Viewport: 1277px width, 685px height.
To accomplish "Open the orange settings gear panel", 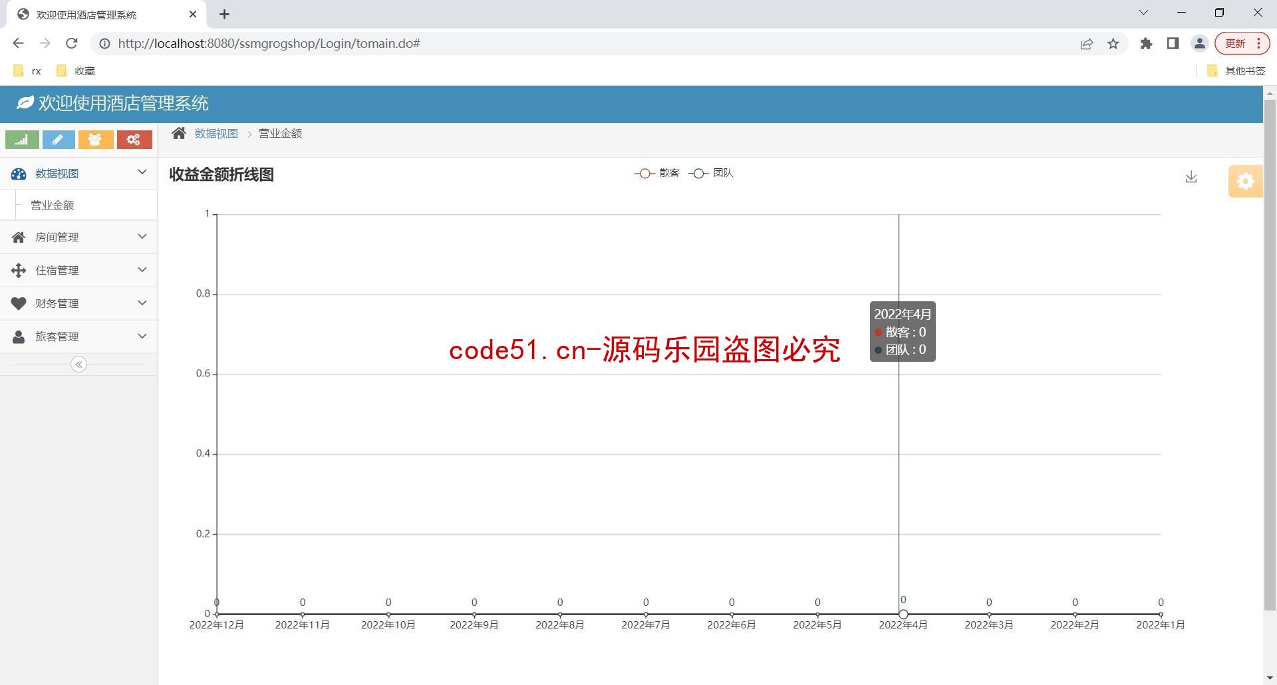I will tap(1245, 181).
